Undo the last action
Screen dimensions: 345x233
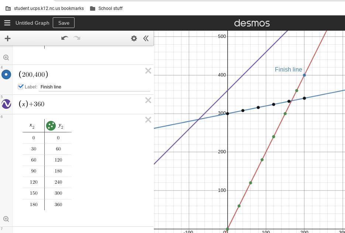pyautogui.click(x=65, y=38)
